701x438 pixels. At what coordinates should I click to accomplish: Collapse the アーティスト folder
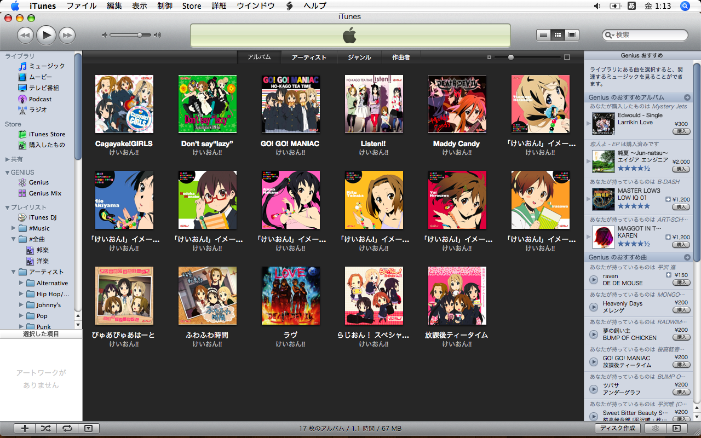point(14,272)
